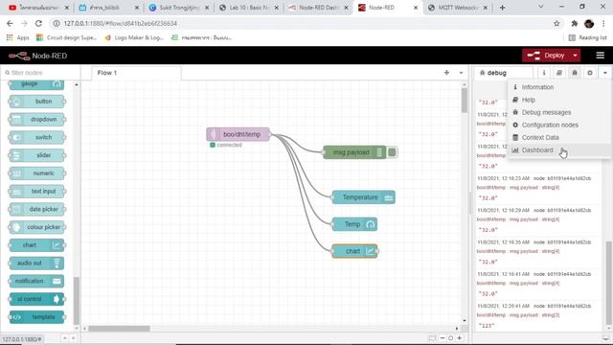Select the msg.payload debug node
613x345 pixels.
pos(354,152)
